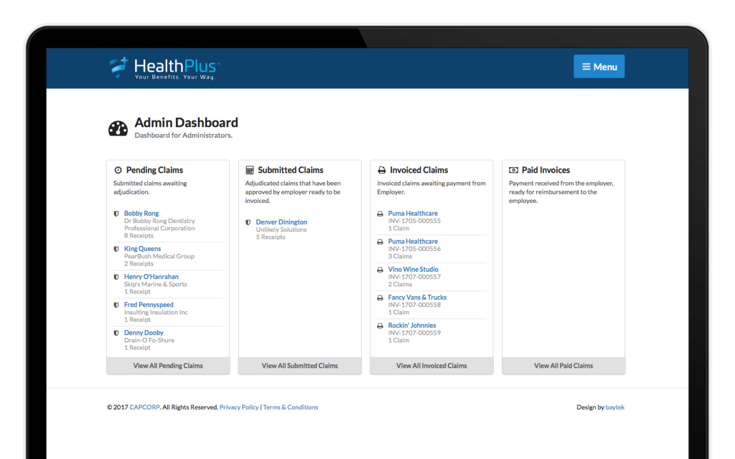735x459 pixels.
Task: Click the shield icon beside Bobby Rong
Action: [117, 213]
